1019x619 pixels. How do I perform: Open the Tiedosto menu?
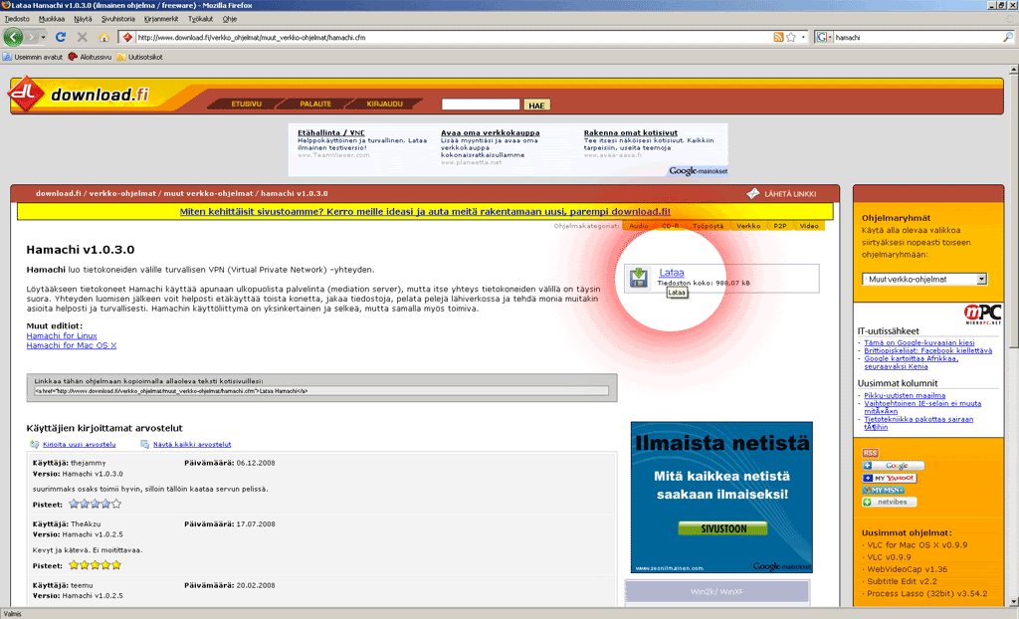(x=17, y=19)
